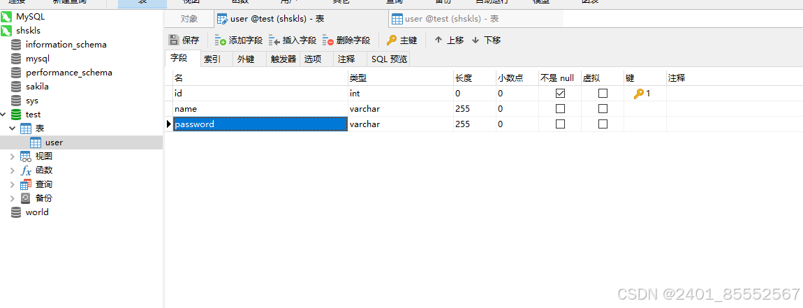Move field up with 上移 arrow

click(x=449, y=40)
